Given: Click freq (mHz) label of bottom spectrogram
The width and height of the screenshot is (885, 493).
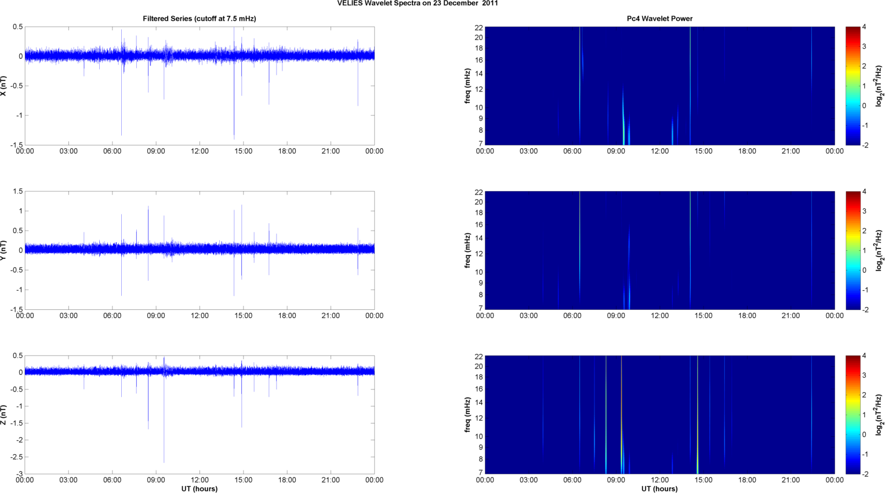Looking at the screenshot, I should 467,415.
